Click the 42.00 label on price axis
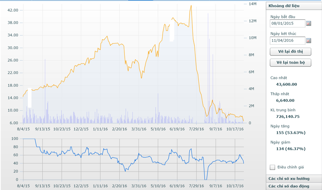 point(13,10)
